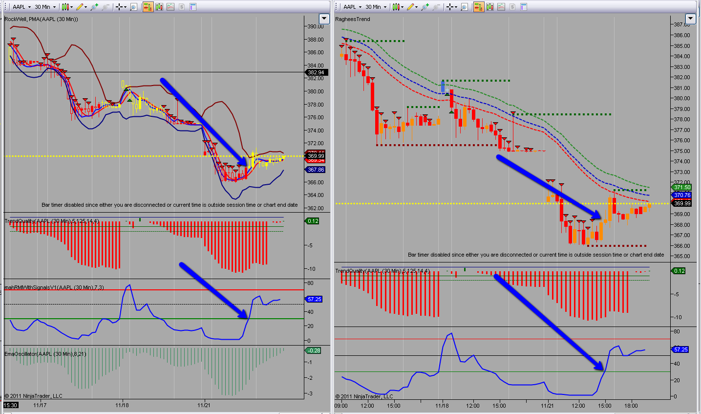
Task: Click the 367.86 blue price marker on the left chart
Action: point(316,170)
